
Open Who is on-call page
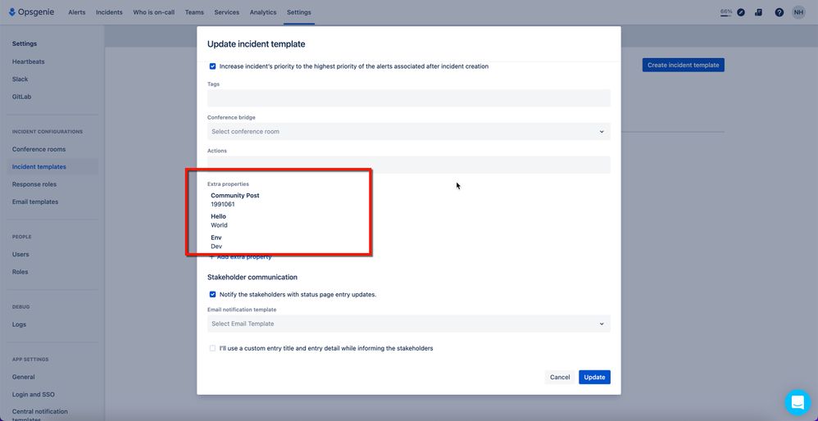coord(153,12)
